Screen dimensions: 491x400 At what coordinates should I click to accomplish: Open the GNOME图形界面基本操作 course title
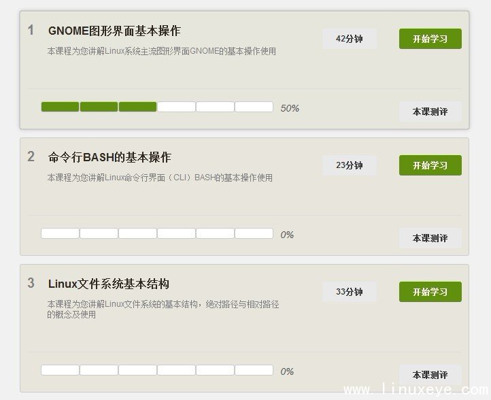[x=114, y=31]
